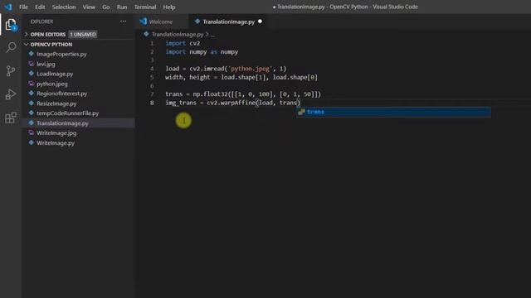Open the Terminal menu
Image resolution: width=531 pixels, height=298 pixels.
[145, 7]
